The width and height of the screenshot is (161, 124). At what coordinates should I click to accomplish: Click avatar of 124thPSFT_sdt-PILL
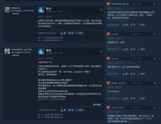click(x=7, y=51)
